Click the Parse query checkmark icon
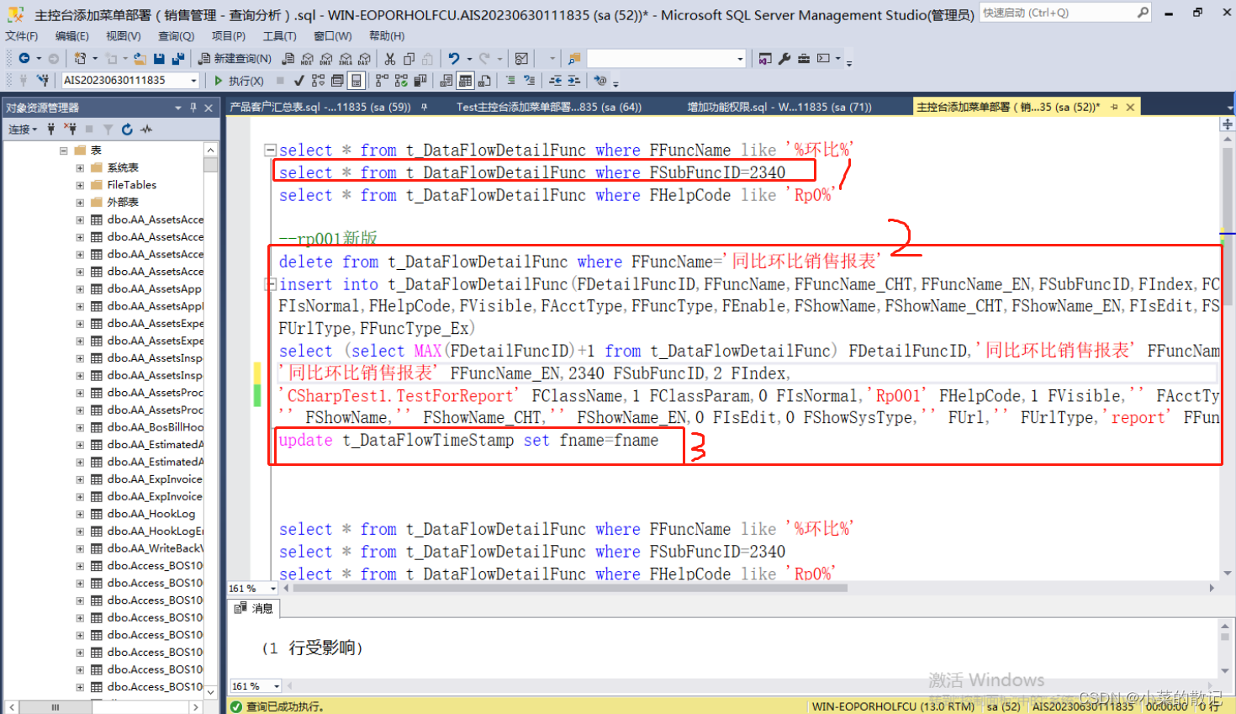Screen dimensions: 1236x714 299,80
